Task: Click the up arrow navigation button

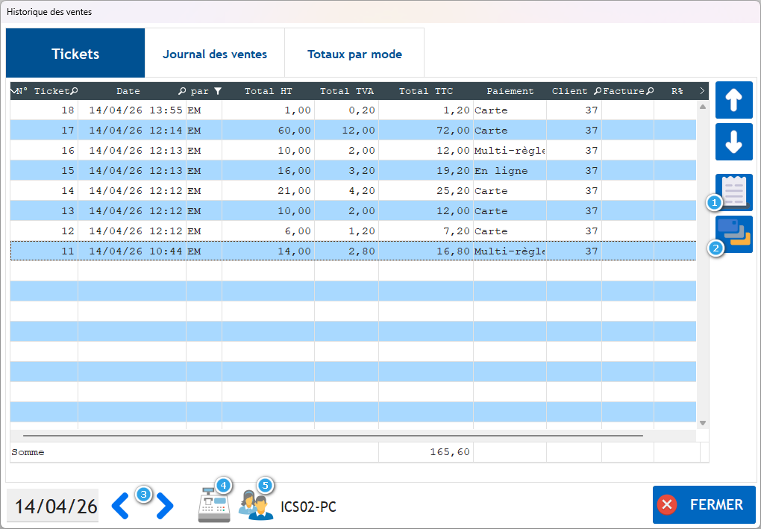Action: click(x=733, y=101)
